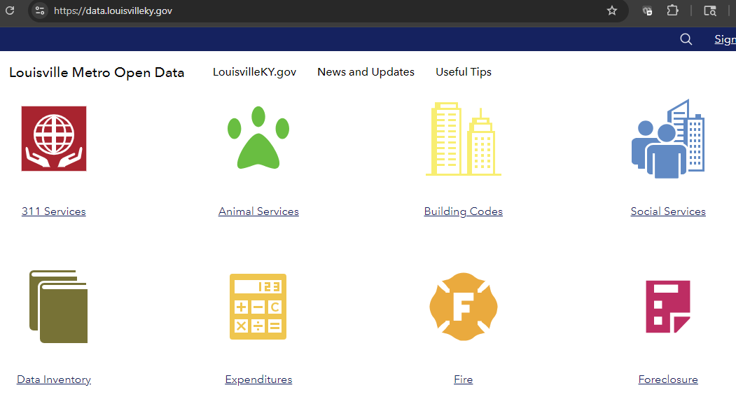
Task: Open the green paw print Animal Services icon
Action: (258, 138)
